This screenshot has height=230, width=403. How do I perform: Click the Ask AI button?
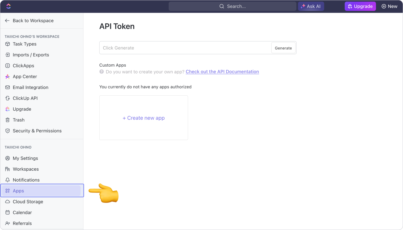point(311,6)
